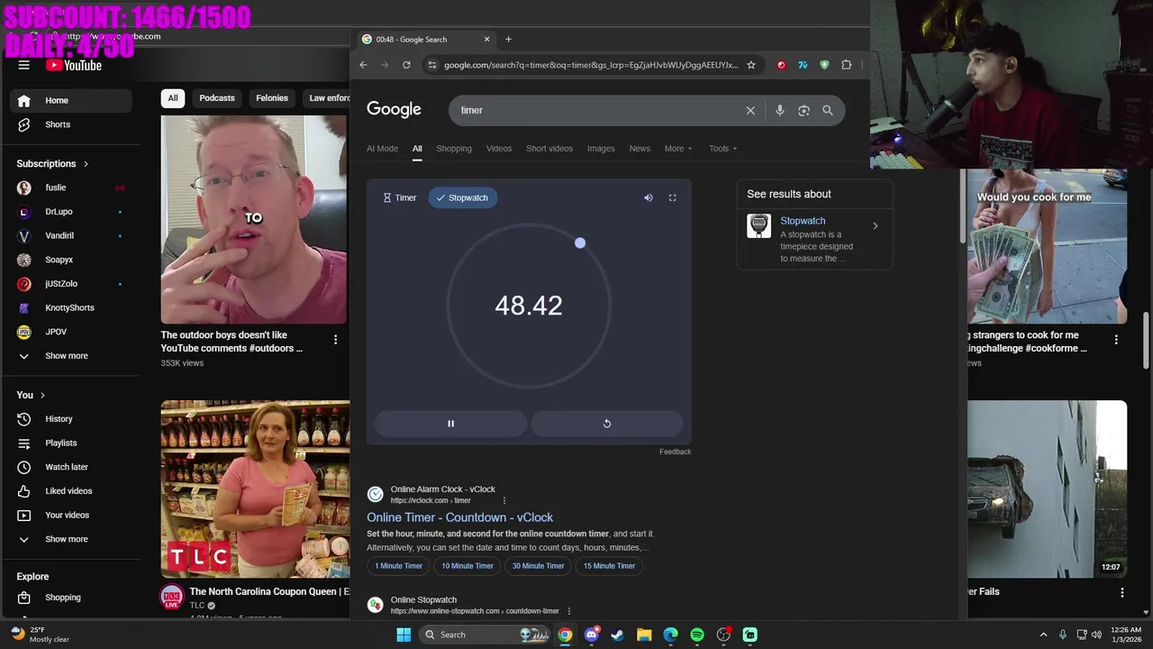Pause the running stopwatch
This screenshot has width=1153, height=649.
[450, 424]
